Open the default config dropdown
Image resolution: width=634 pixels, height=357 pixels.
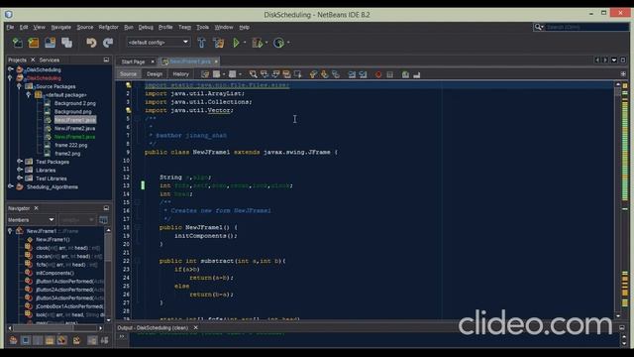pyautogui.click(x=158, y=42)
